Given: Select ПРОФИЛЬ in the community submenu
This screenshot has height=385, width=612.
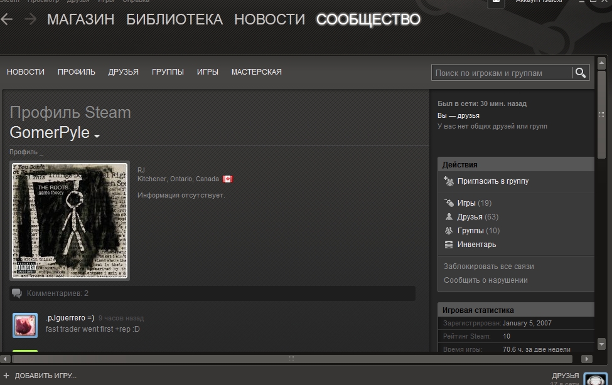Looking at the screenshot, I should point(77,72).
